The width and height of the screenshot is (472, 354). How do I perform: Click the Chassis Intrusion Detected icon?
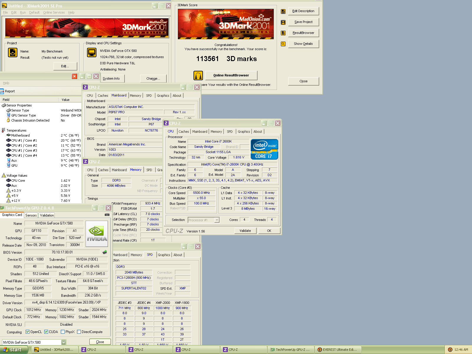[8, 120]
